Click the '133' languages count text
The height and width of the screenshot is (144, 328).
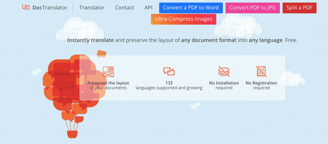[169, 83]
